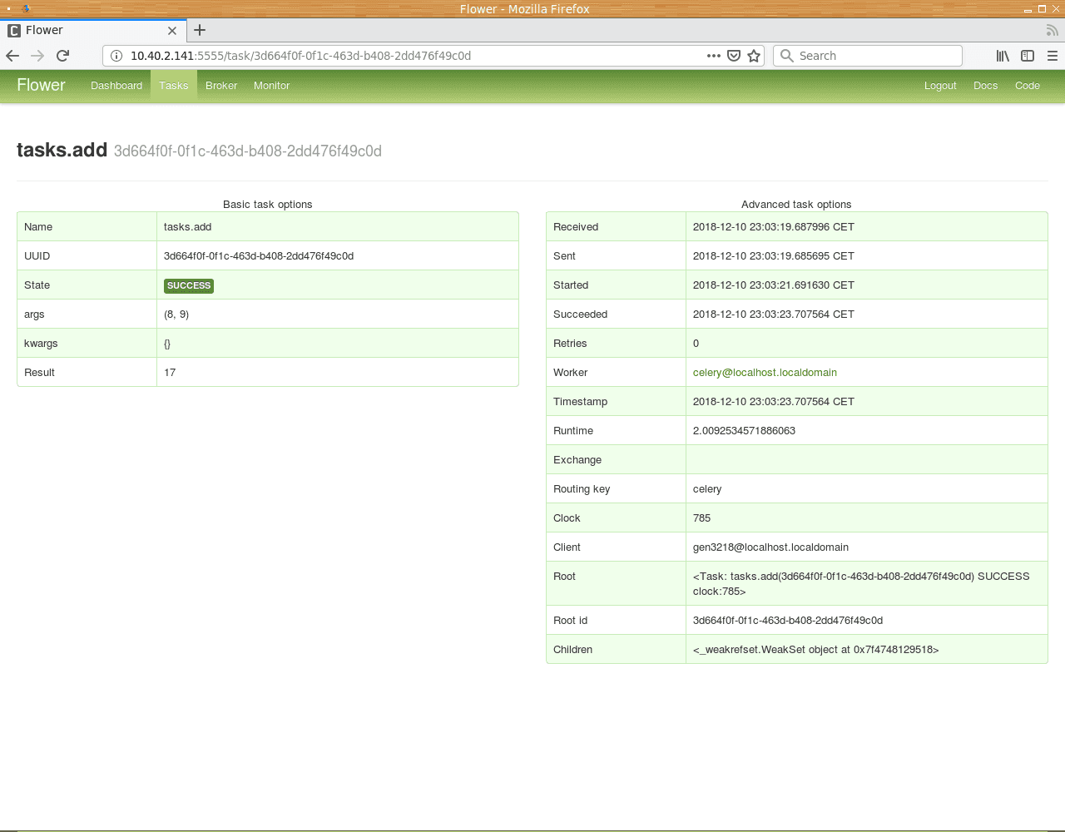Save page to Pocket
1065x832 pixels.
pos(734,56)
